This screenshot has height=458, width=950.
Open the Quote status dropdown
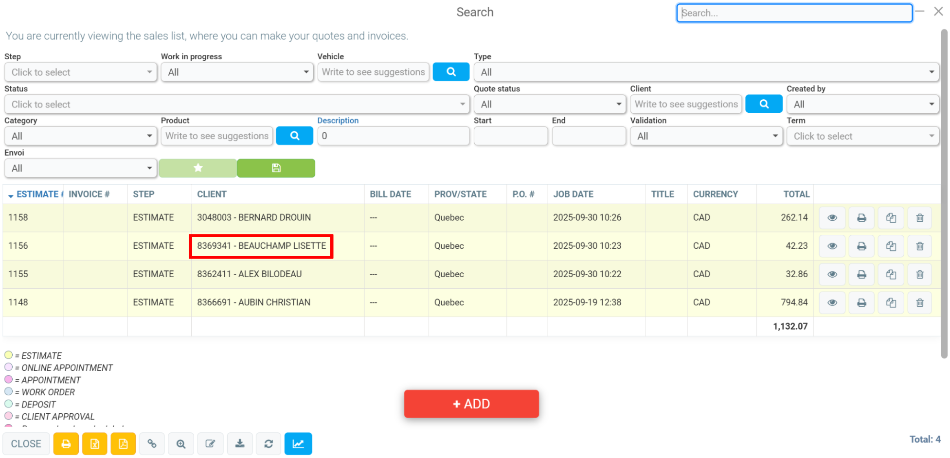550,104
